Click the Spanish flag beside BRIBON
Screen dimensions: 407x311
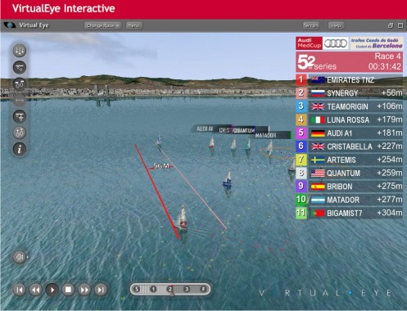click(x=318, y=187)
